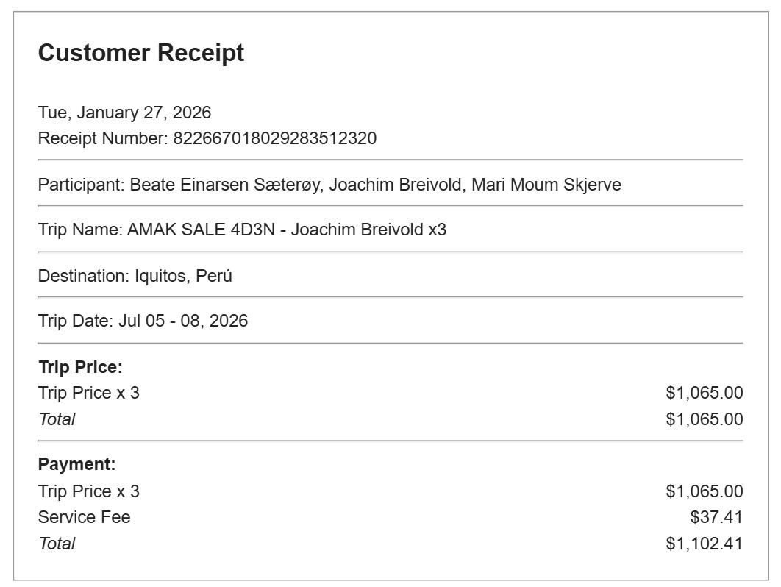Click participant name Mari Moum Skjerve
781x587 pixels.
[x=546, y=185]
